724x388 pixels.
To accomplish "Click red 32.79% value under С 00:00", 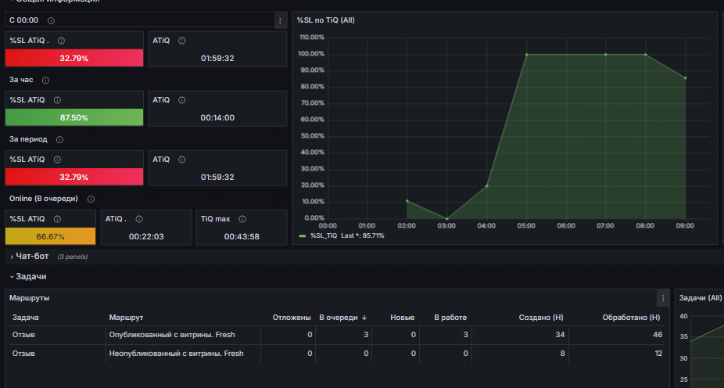I will [73, 58].
